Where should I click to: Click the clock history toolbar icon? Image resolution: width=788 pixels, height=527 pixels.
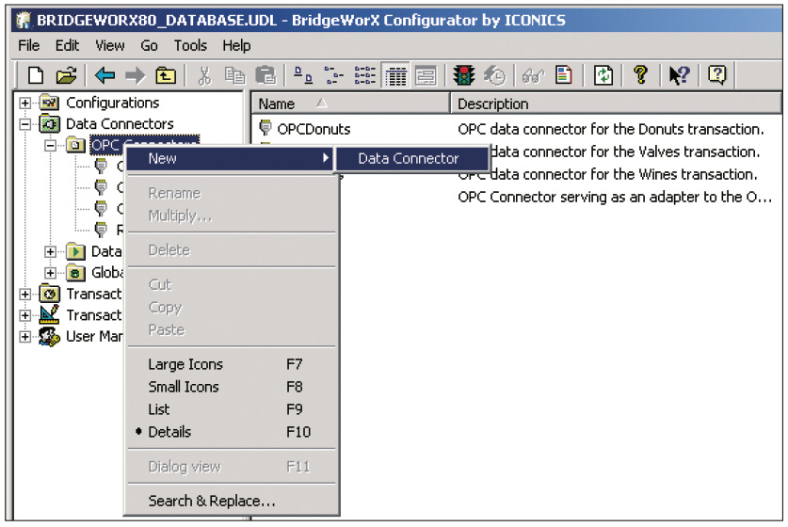[x=494, y=76]
